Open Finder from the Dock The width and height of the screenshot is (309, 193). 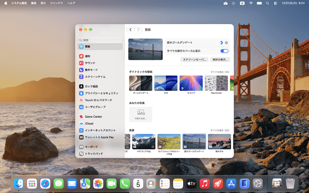19,184
